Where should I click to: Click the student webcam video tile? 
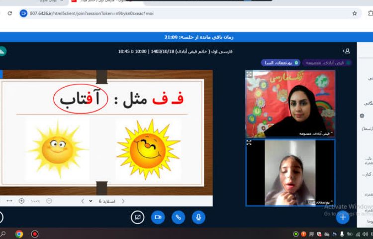[x=290, y=173]
